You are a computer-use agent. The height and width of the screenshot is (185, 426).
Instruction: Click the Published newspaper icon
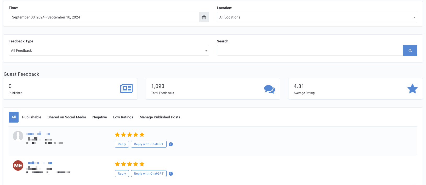click(126, 89)
